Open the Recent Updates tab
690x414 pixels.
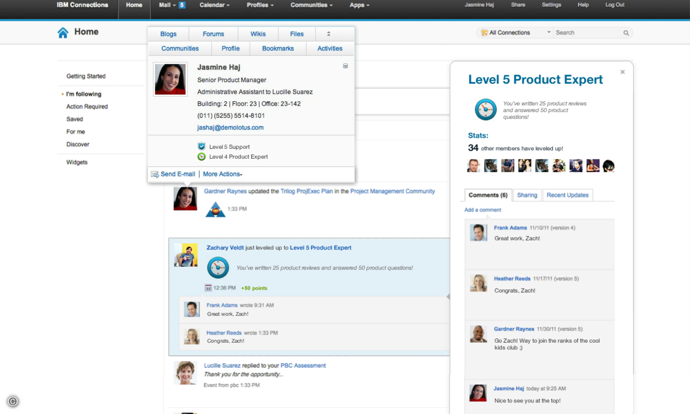pos(568,195)
